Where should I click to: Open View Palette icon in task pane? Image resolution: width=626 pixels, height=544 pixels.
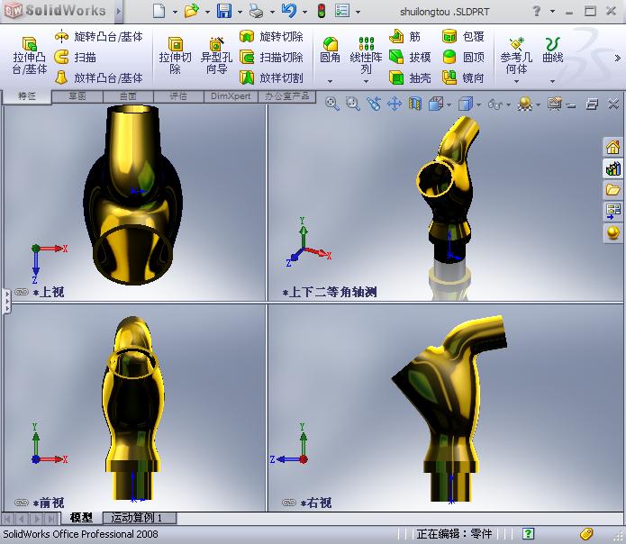tap(612, 211)
